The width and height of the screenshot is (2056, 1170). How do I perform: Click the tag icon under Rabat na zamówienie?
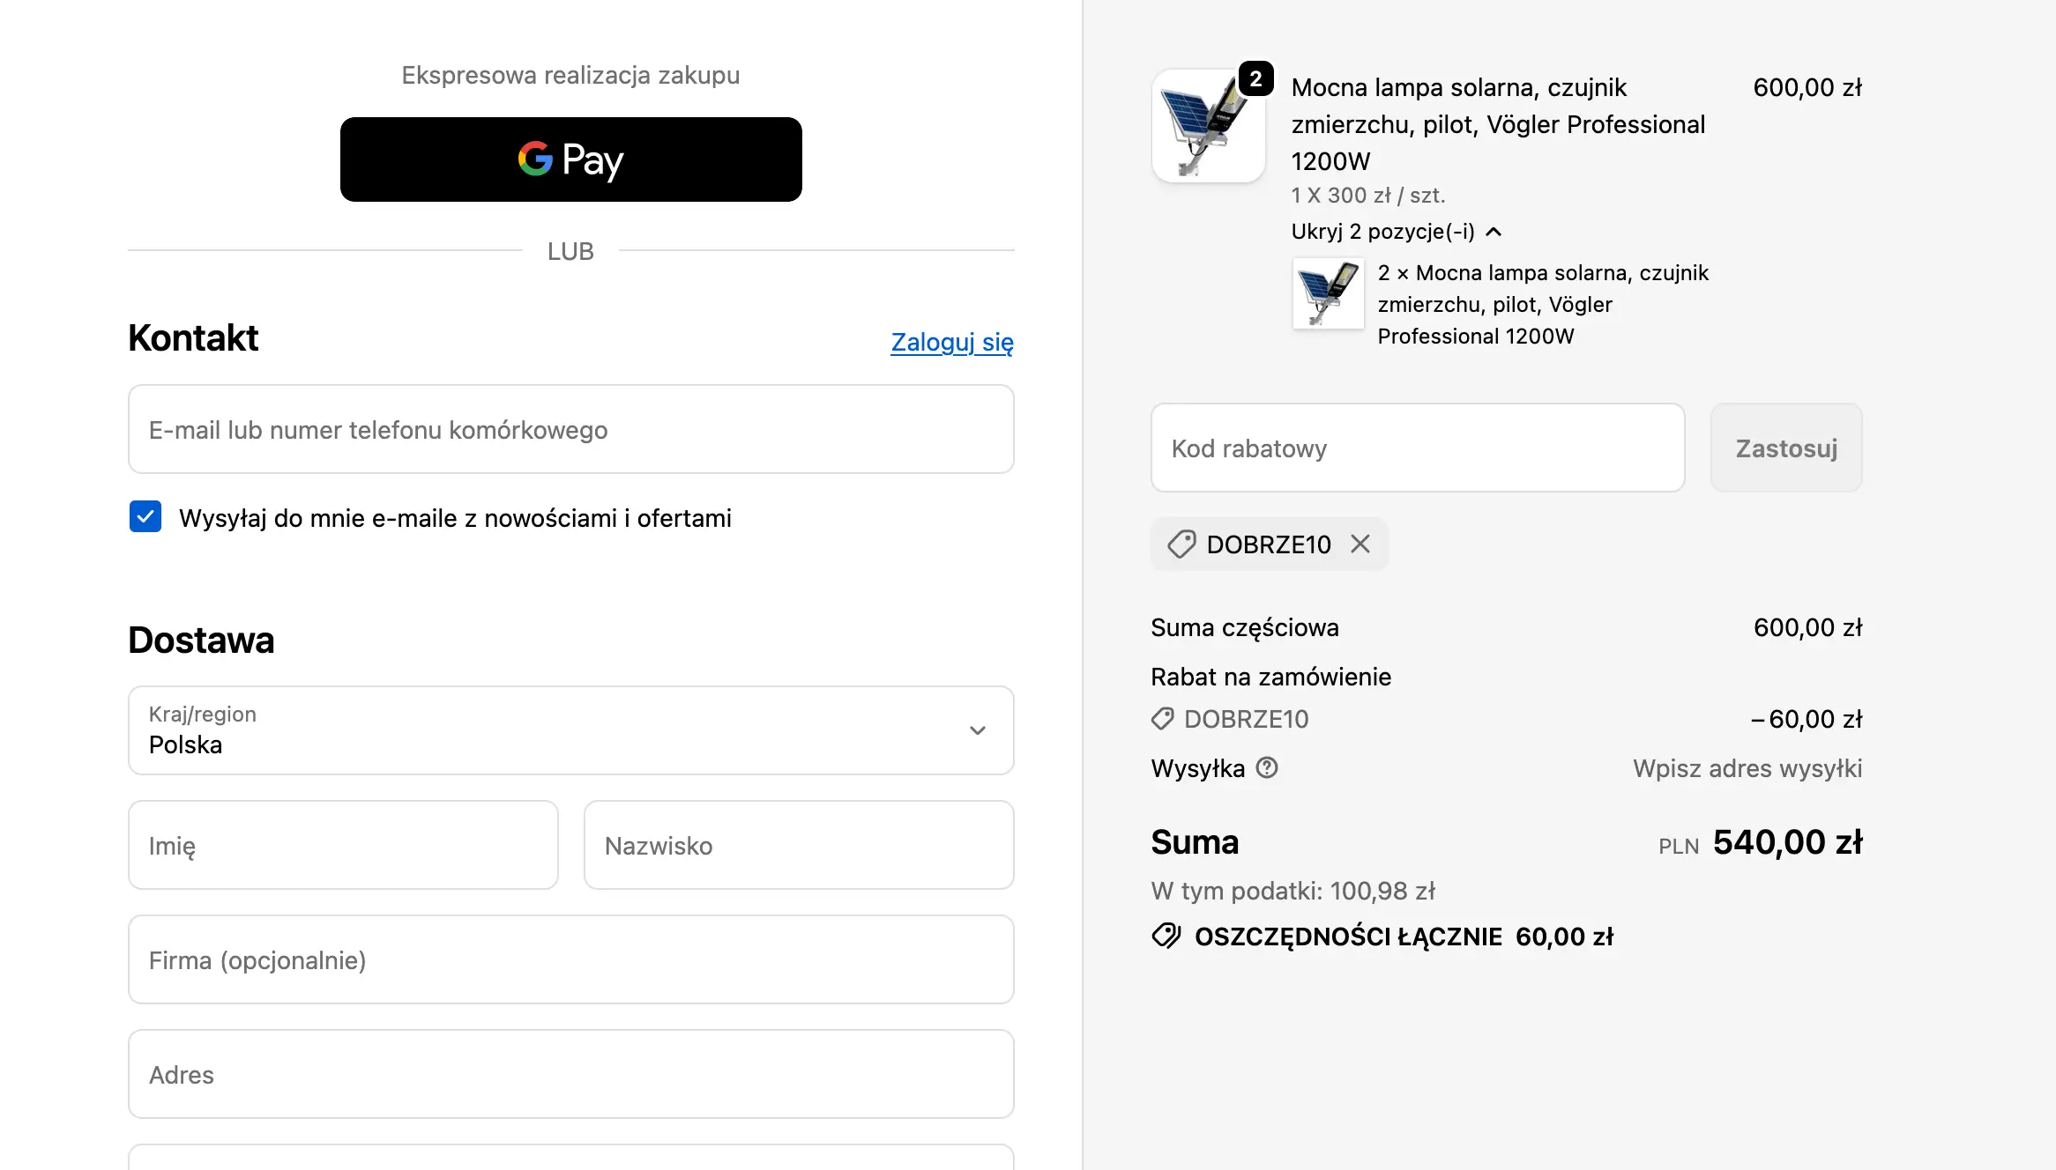(x=1163, y=719)
